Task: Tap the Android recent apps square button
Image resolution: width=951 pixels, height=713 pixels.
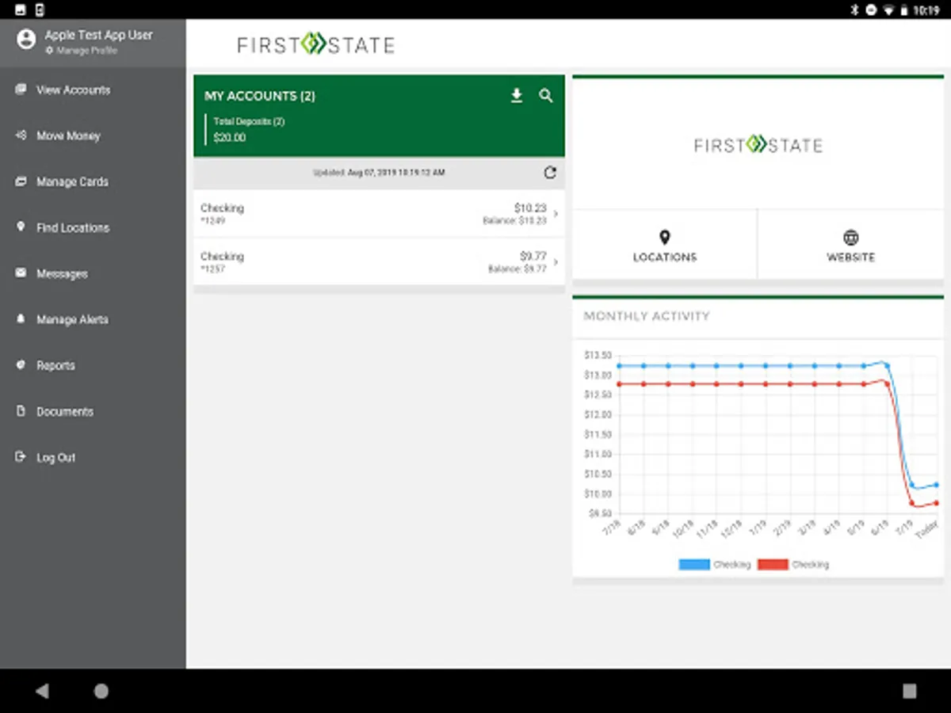Action: pos(909,691)
